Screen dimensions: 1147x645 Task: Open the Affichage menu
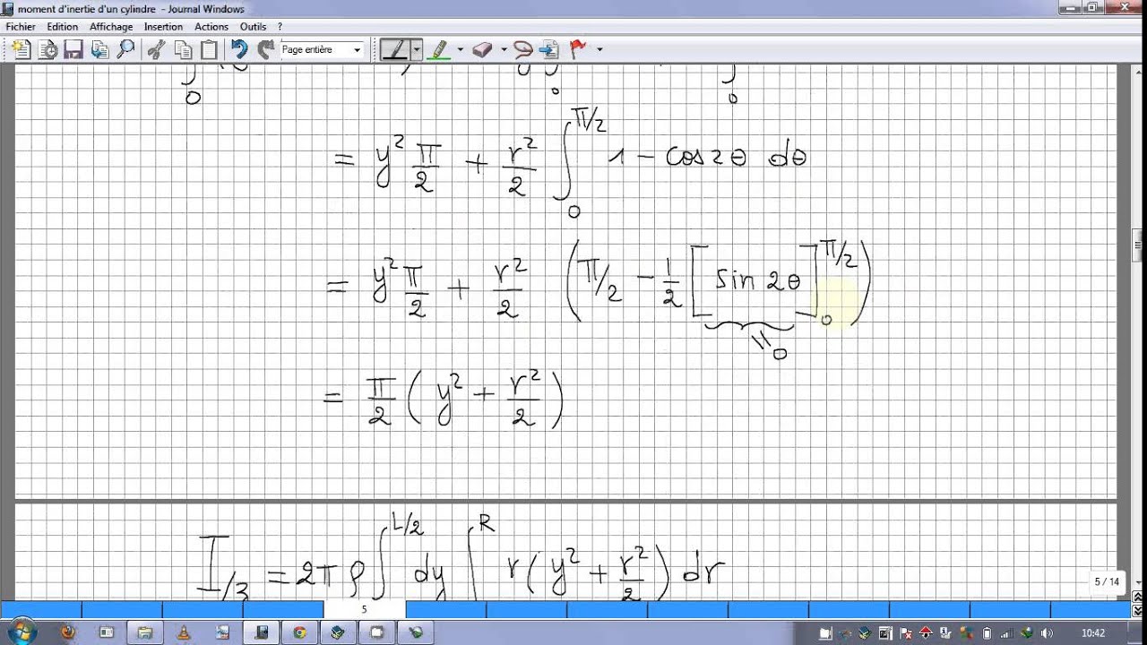pyautogui.click(x=111, y=27)
